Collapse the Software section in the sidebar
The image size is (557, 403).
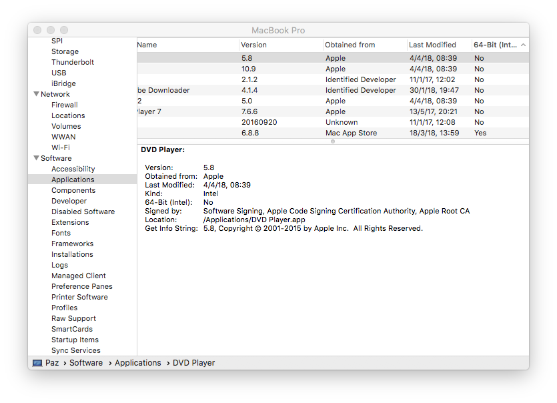[x=36, y=158]
